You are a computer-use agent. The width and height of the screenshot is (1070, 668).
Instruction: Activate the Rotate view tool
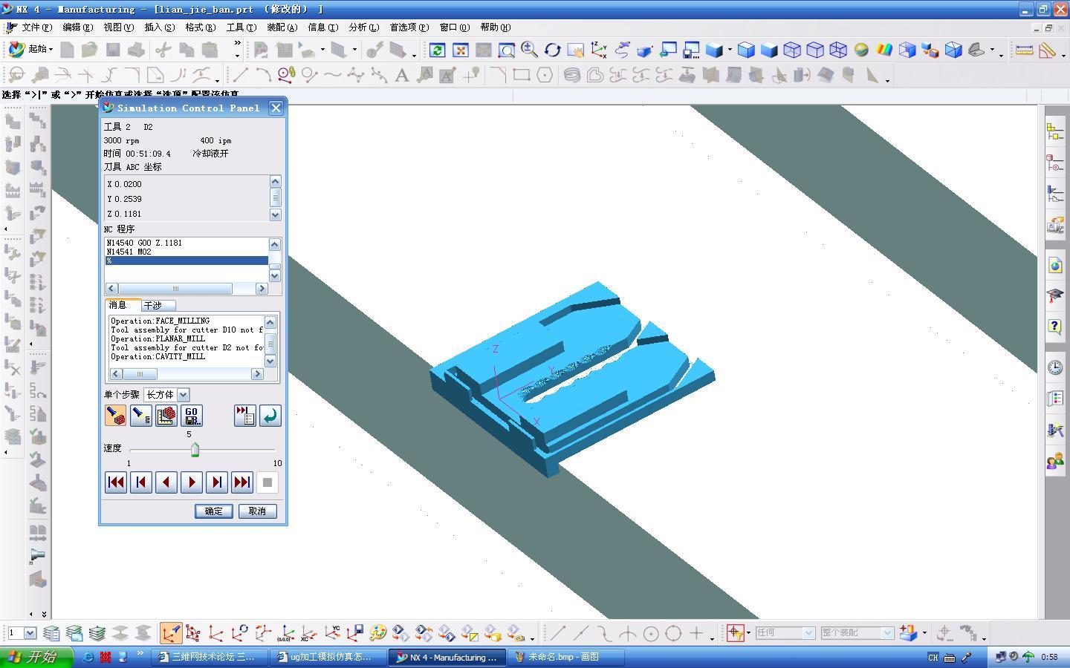[x=552, y=50]
